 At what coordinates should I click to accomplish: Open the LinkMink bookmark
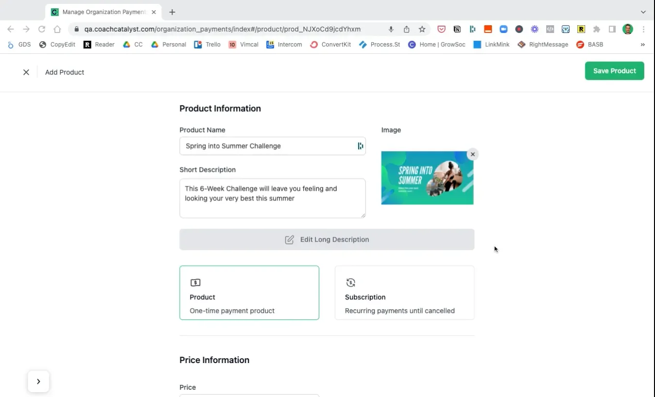491,45
